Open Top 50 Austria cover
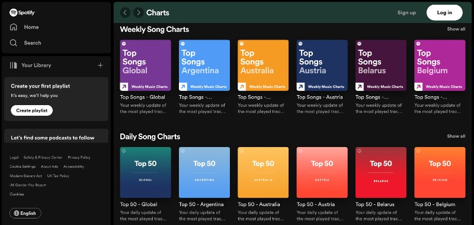Image resolution: width=474 pixels, height=225 pixels. click(322, 172)
